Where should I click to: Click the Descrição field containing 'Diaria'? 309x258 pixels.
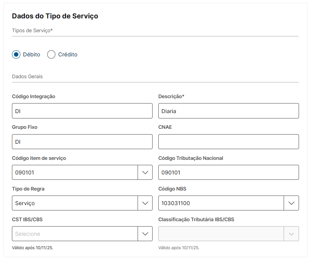[228, 111]
